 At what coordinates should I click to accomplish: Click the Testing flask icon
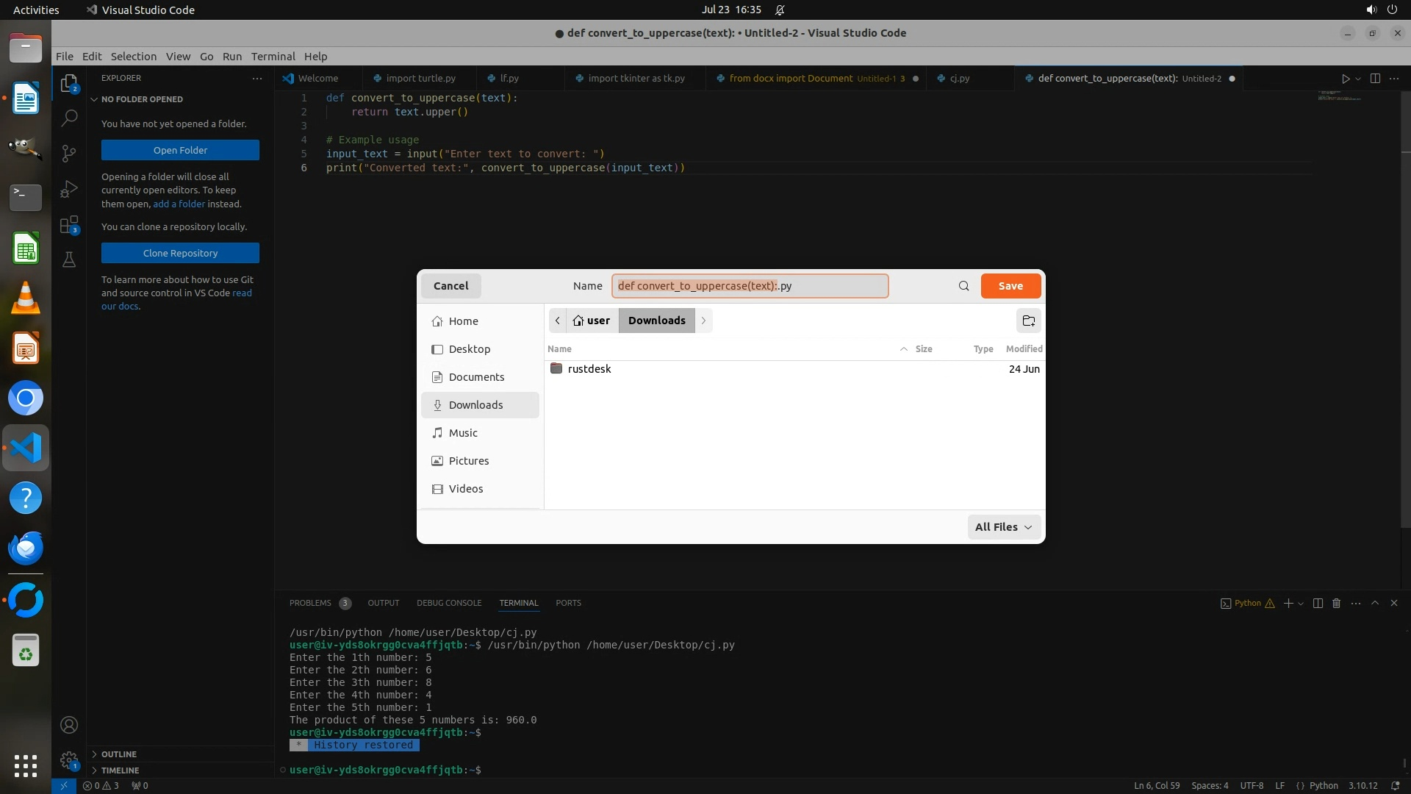pyautogui.click(x=69, y=260)
